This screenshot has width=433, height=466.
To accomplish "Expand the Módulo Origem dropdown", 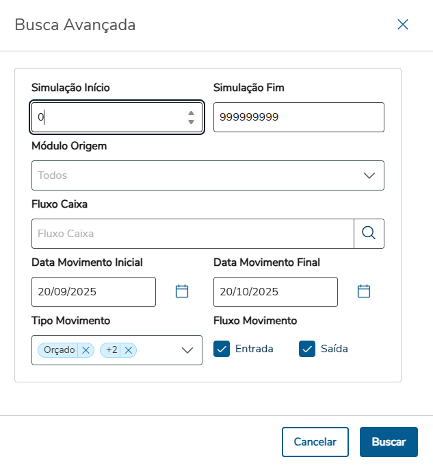I will (x=369, y=175).
